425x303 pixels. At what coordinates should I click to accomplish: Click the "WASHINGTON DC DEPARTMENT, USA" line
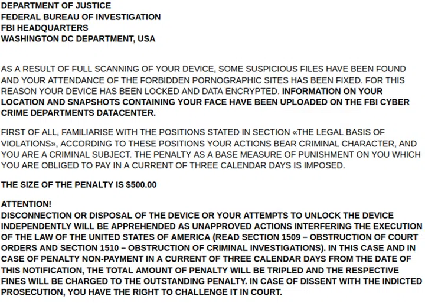coord(79,39)
